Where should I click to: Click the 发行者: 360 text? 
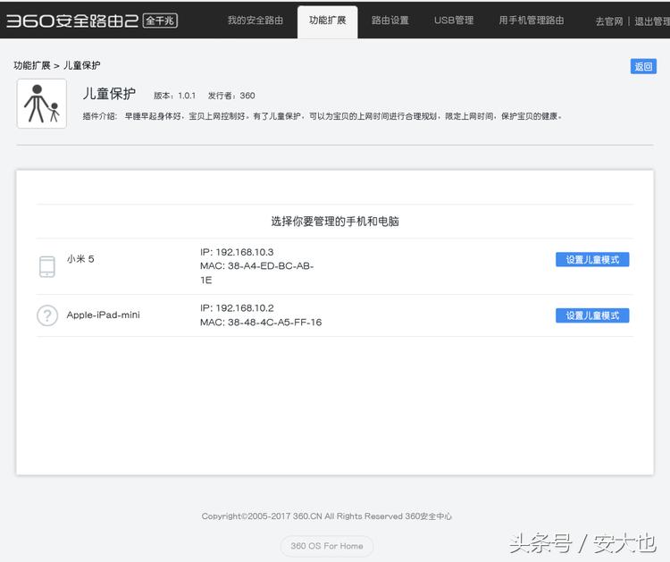231,96
